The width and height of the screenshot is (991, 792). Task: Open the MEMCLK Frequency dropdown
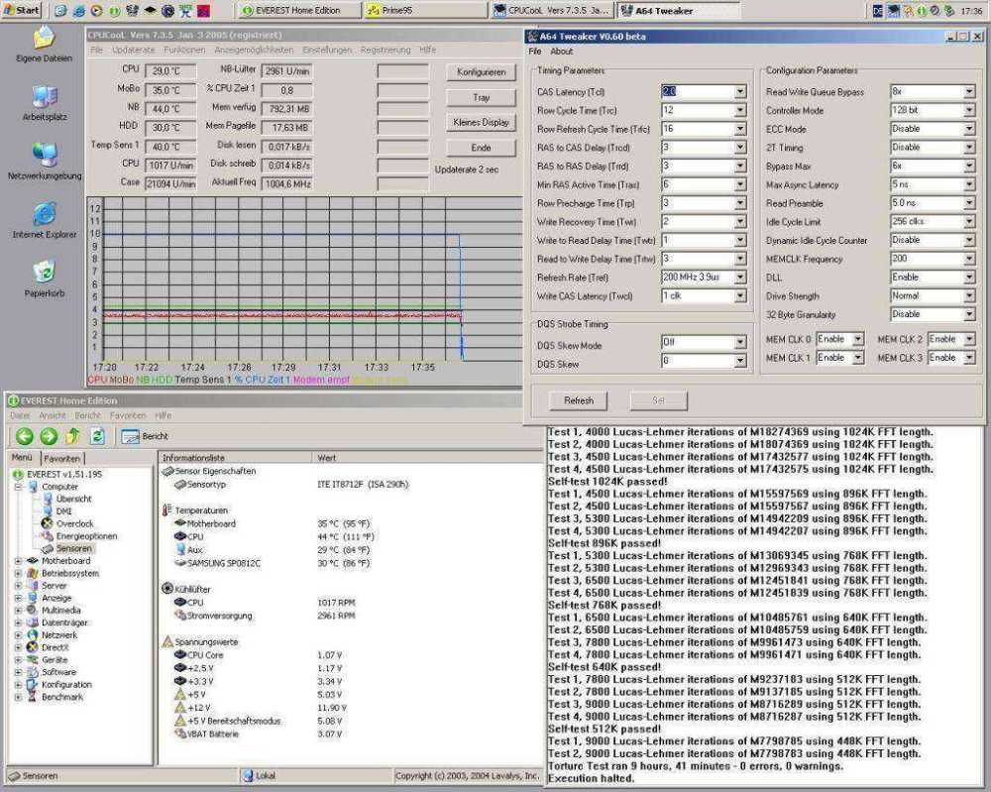(x=969, y=259)
